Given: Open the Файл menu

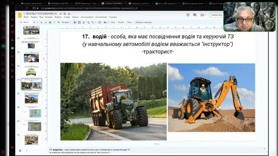Looking at the screenshot, I should coord(26,17).
